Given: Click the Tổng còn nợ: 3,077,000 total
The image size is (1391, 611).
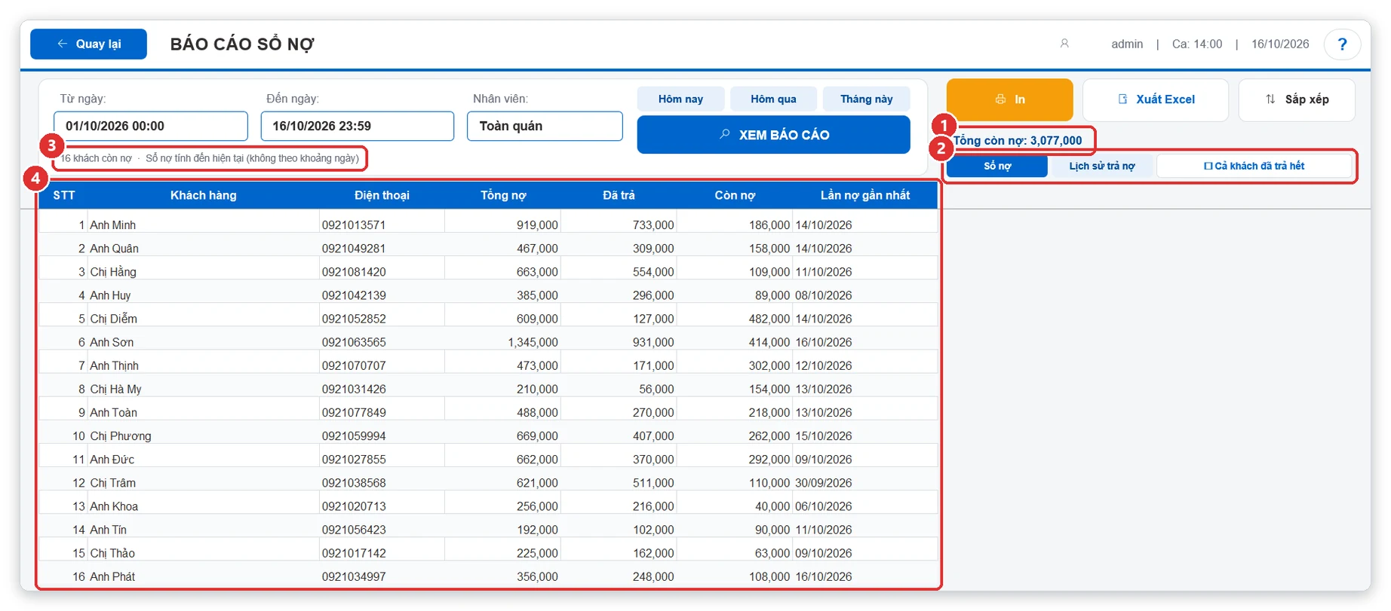Looking at the screenshot, I should 1018,140.
